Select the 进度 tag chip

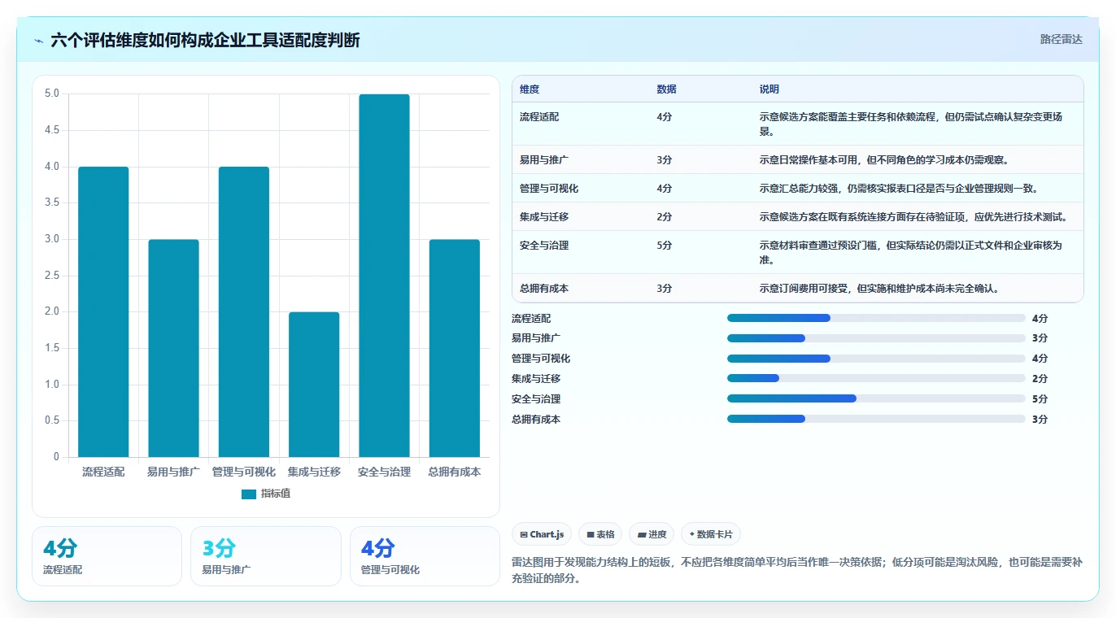[652, 534]
